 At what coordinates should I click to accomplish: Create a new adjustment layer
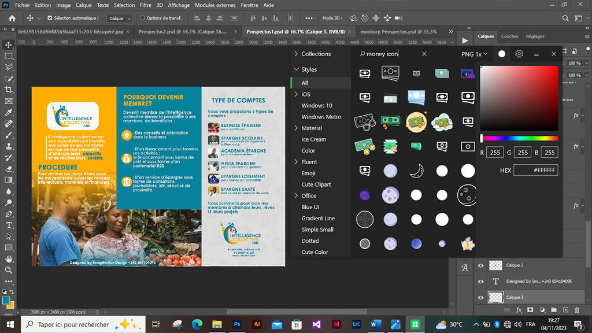(542, 310)
